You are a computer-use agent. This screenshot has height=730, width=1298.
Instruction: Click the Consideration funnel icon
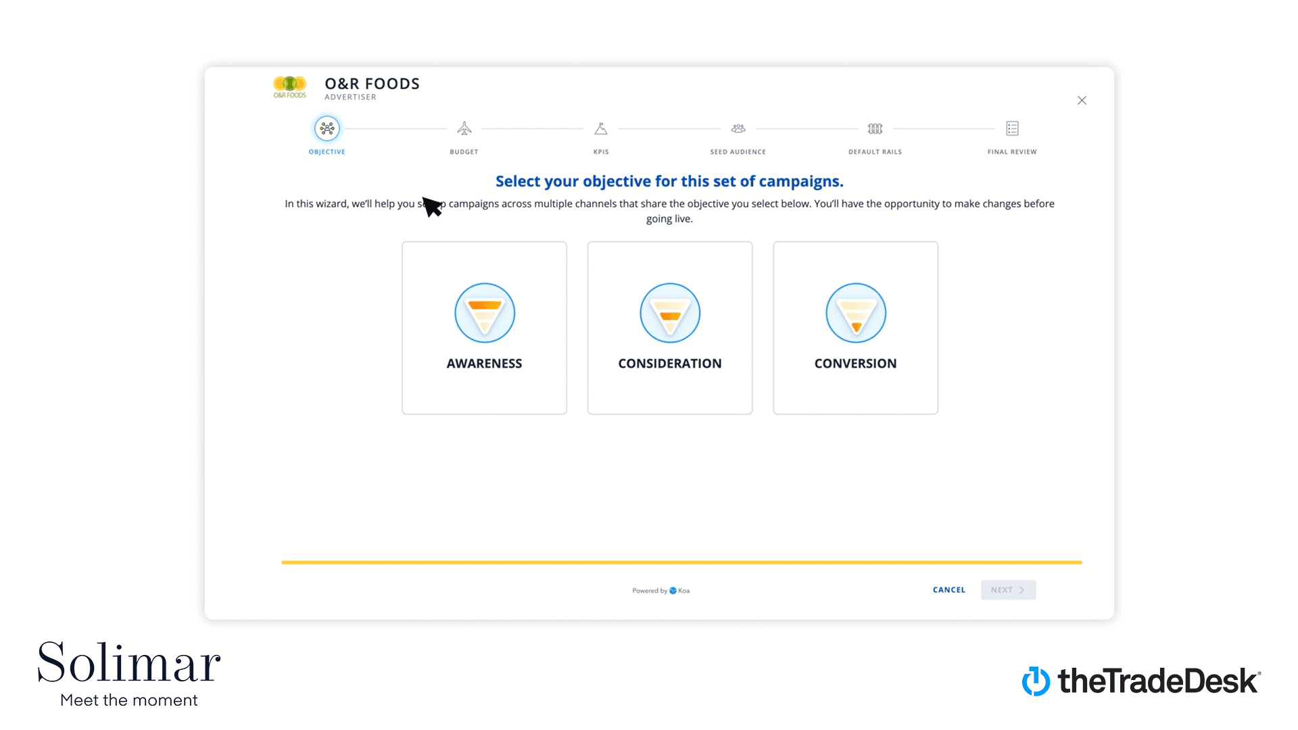click(x=670, y=313)
